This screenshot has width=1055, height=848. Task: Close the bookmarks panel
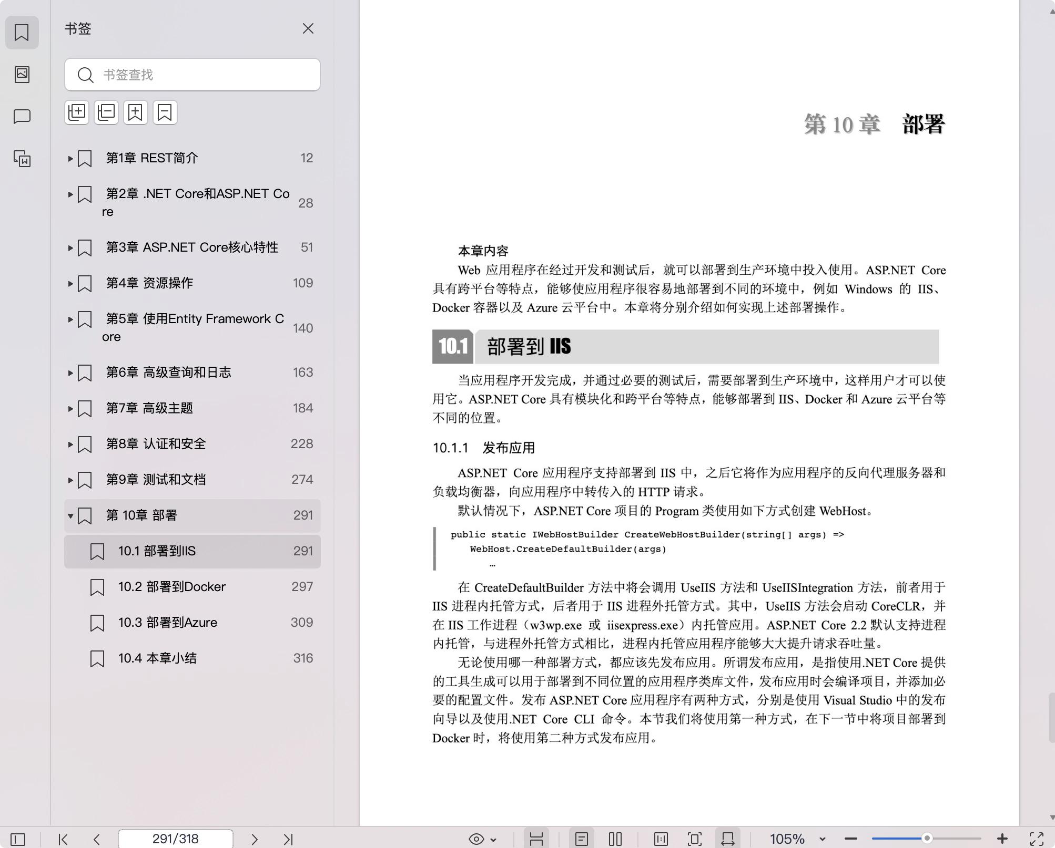tap(308, 28)
